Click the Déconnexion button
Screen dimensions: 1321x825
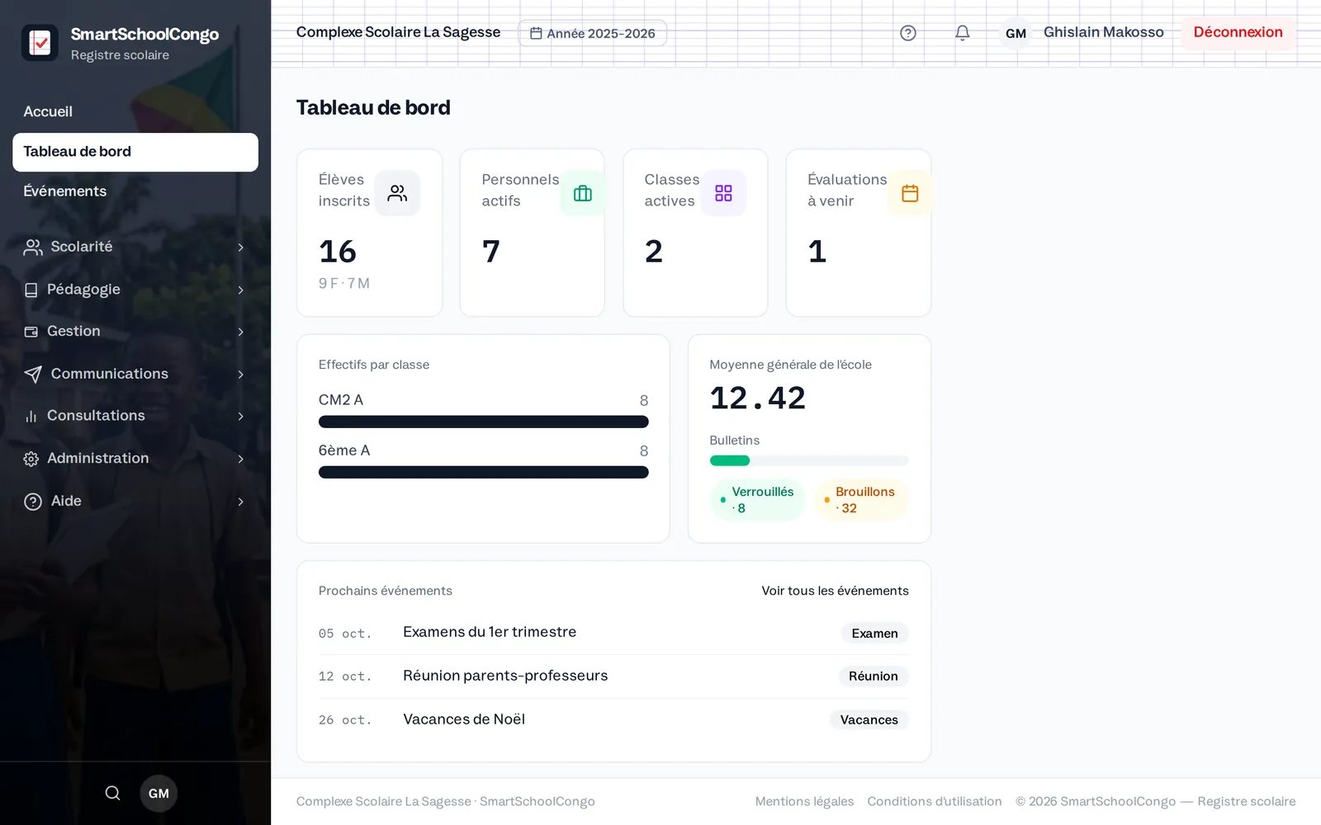[1238, 33]
